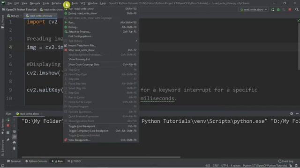Open the Code menu

click(46, 3)
